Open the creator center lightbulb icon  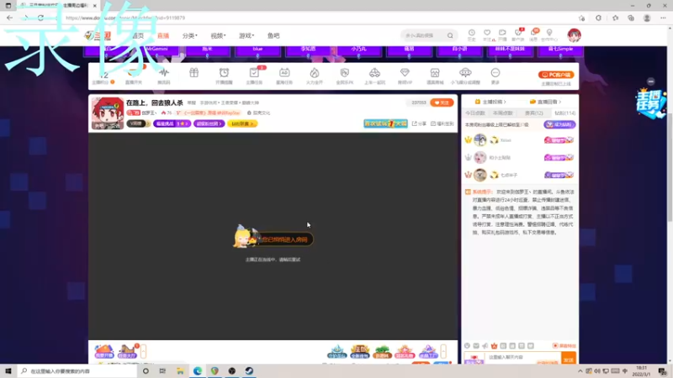pyautogui.click(x=549, y=33)
